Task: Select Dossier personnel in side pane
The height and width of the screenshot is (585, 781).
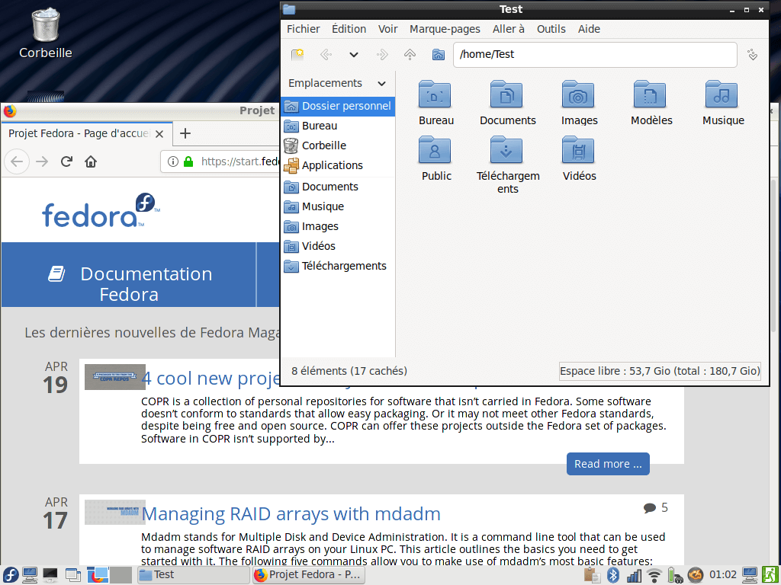Action: [338, 106]
